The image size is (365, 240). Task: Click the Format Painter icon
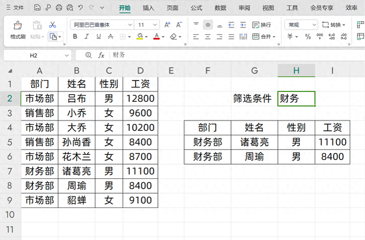18,26
